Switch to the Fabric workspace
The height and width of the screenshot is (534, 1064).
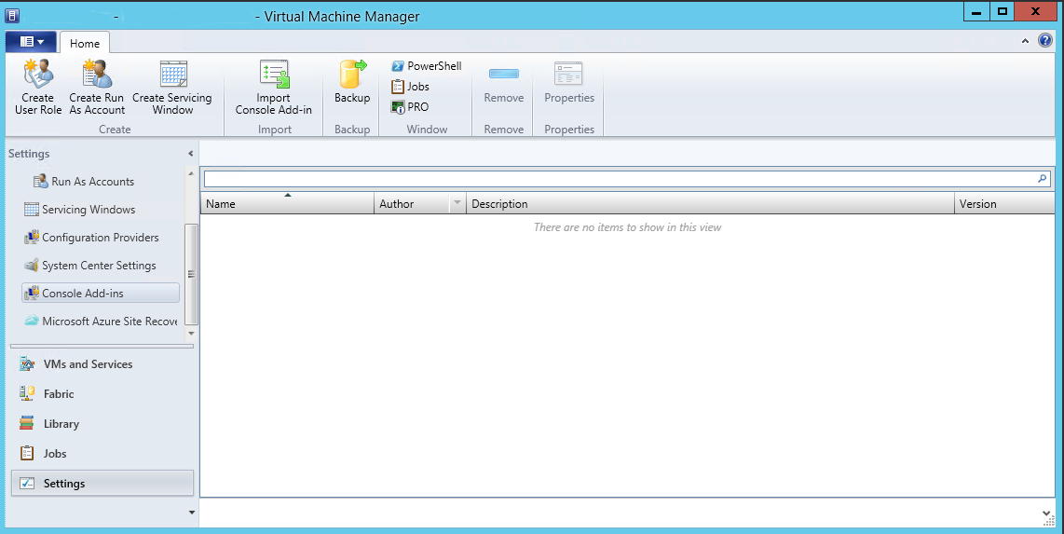(x=102, y=393)
